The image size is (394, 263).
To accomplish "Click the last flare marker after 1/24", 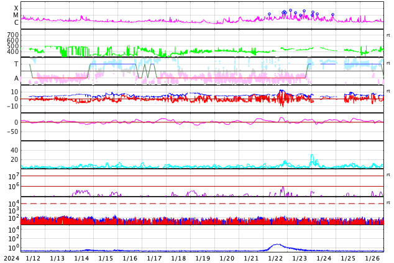I will [x=332, y=15].
